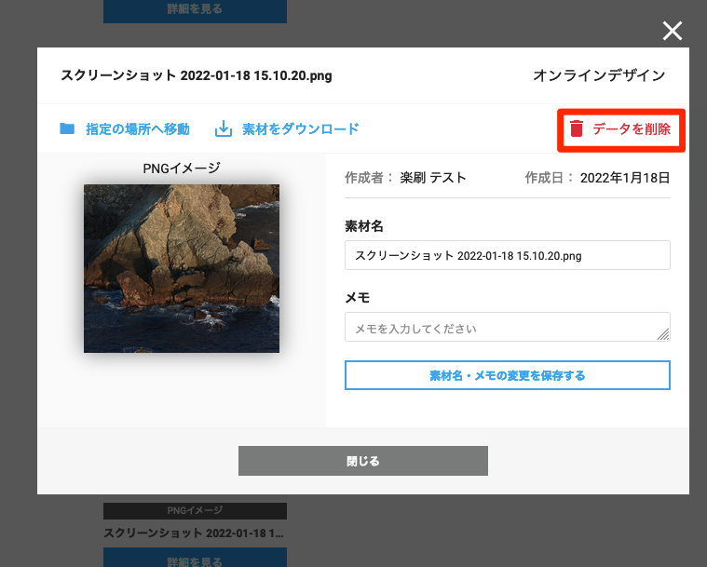
Task: Open the rock coast image thumbnail
Action: (x=182, y=269)
